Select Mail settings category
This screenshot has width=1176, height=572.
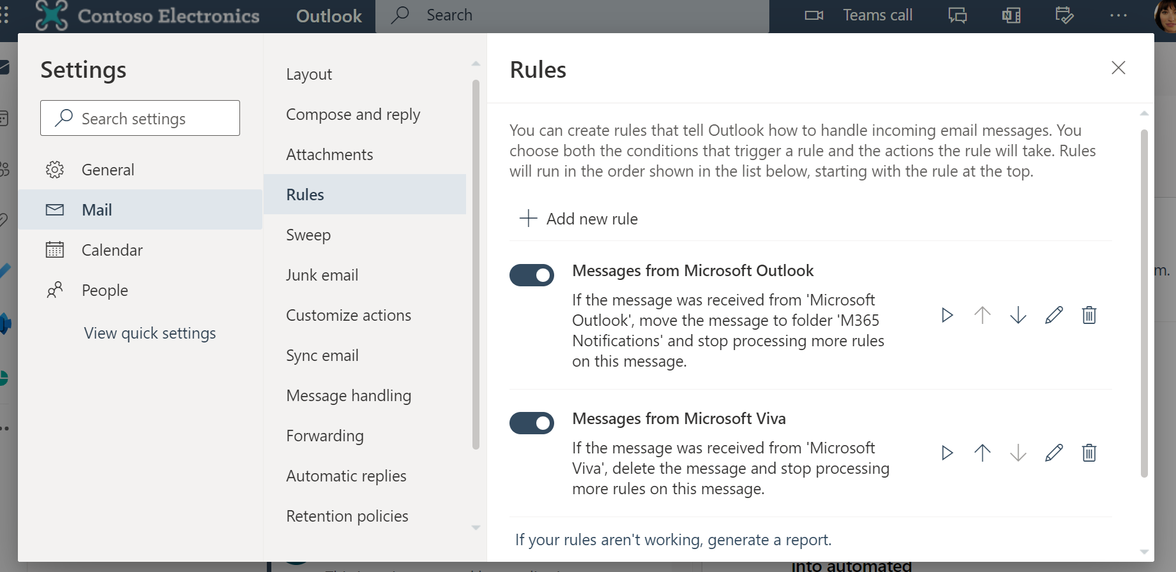coord(140,210)
